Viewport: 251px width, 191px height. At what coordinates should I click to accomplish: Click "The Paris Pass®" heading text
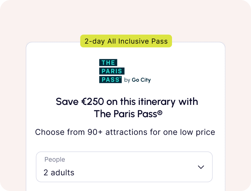point(128,114)
